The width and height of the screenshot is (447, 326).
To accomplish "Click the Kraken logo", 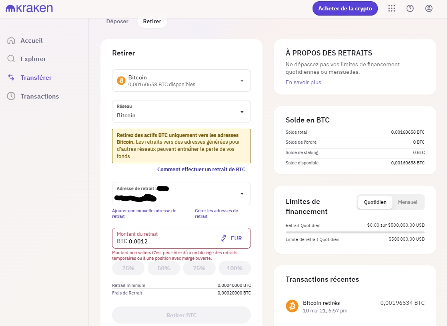I will [x=29, y=8].
